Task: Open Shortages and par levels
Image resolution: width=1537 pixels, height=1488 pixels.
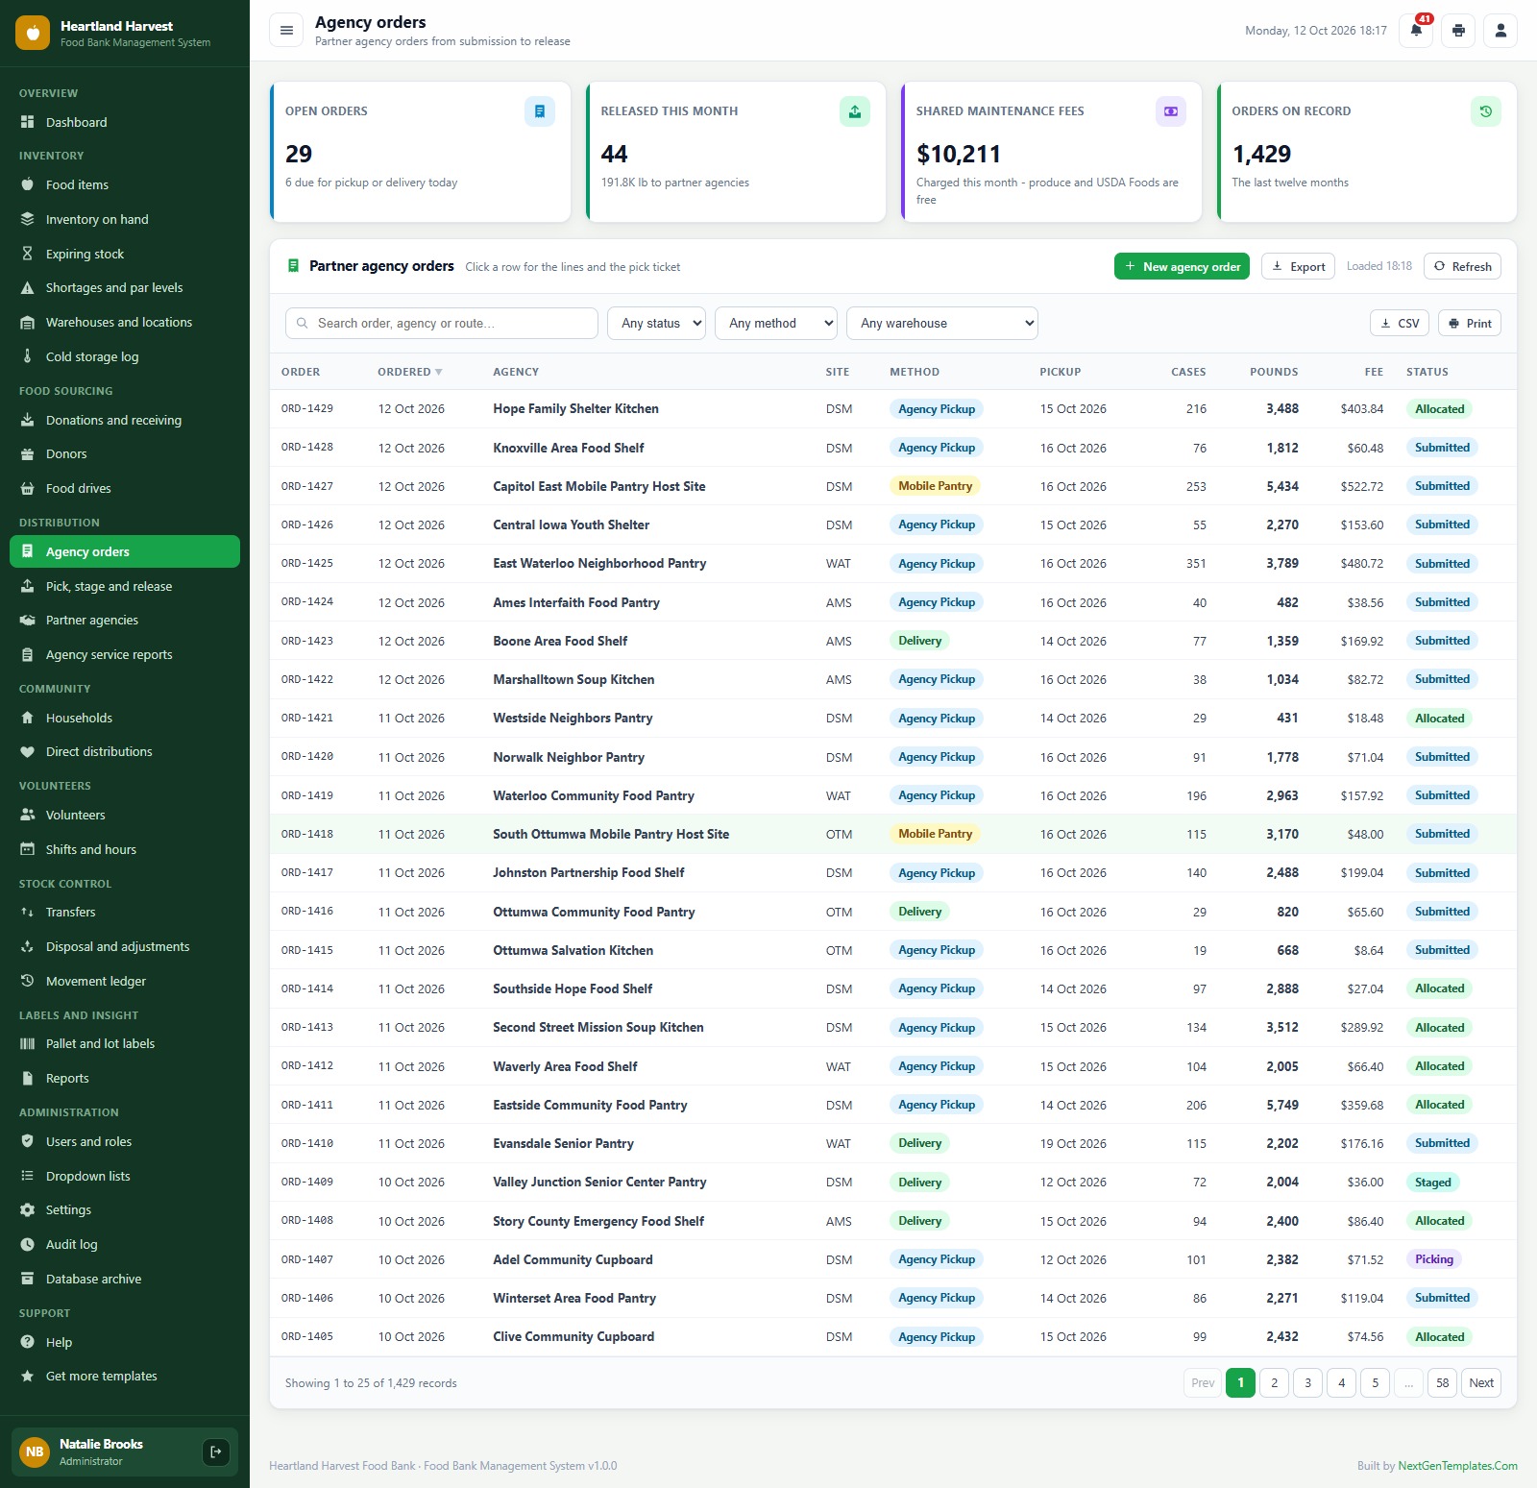Action: [125, 287]
